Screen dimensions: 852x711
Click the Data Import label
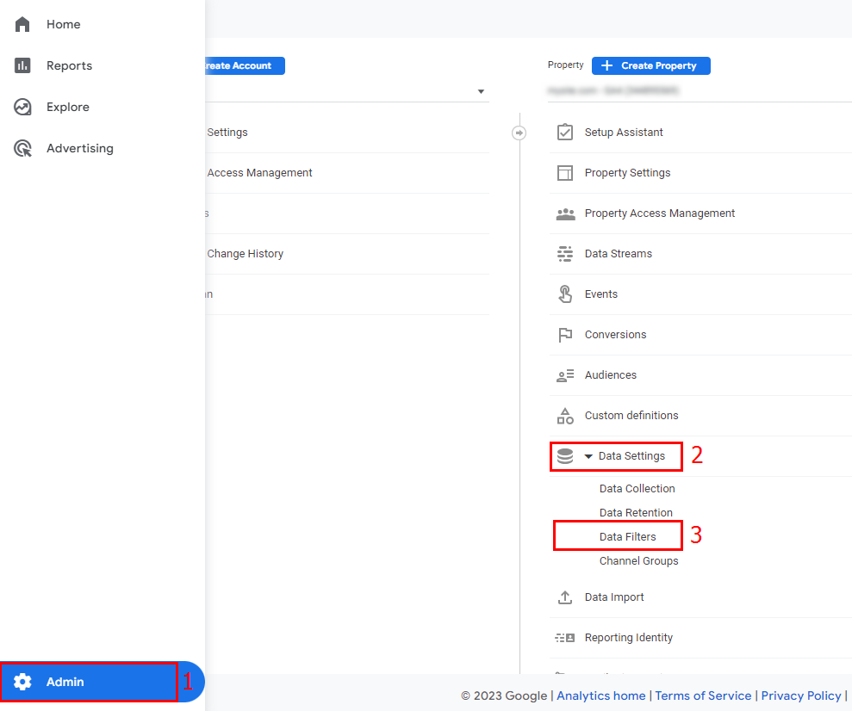[614, 597]
